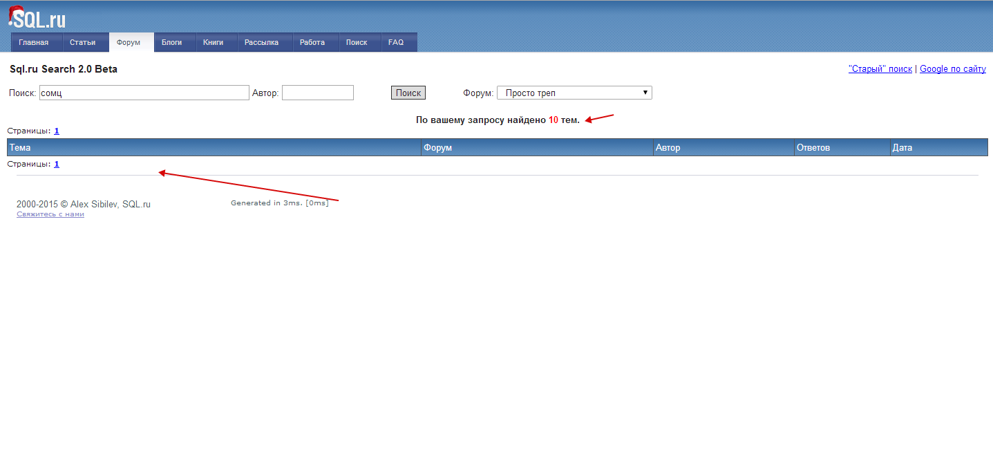Select the Форум tab

click(129, 42)
